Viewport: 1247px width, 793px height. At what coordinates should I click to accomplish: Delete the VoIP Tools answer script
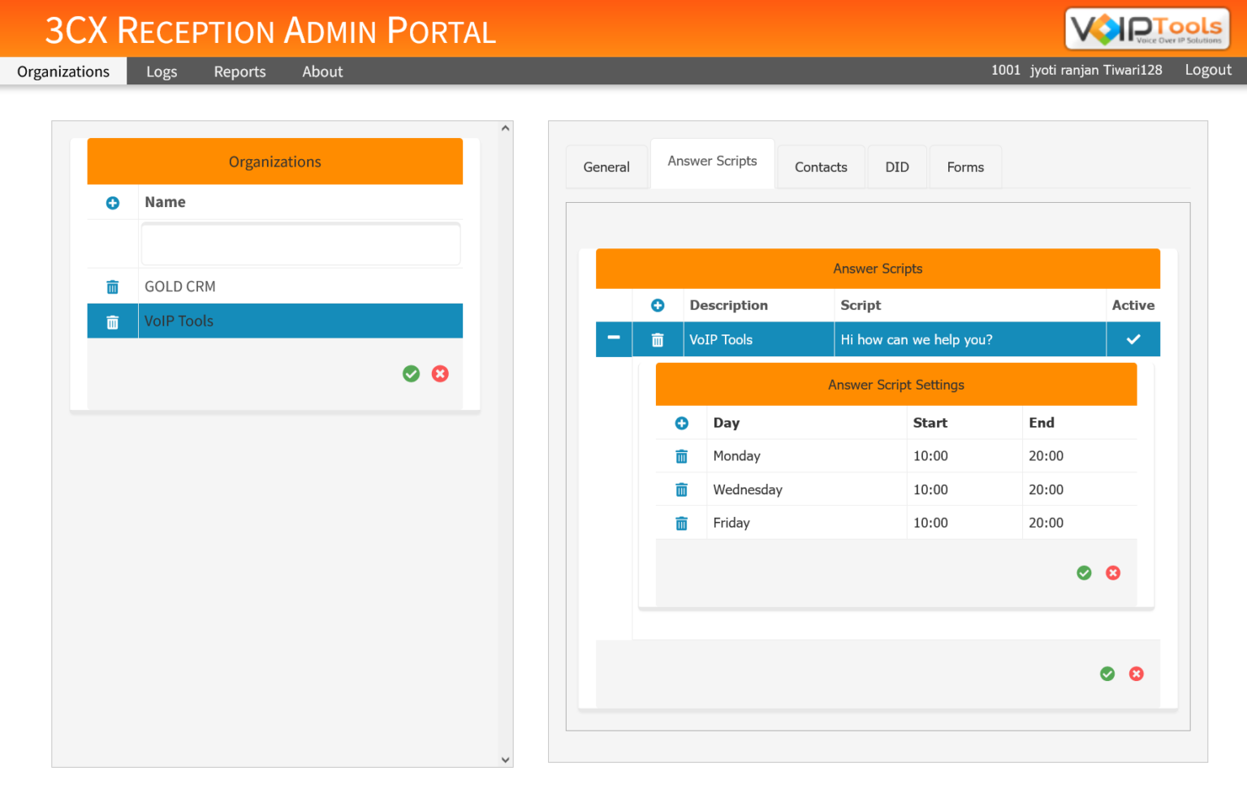658,339
